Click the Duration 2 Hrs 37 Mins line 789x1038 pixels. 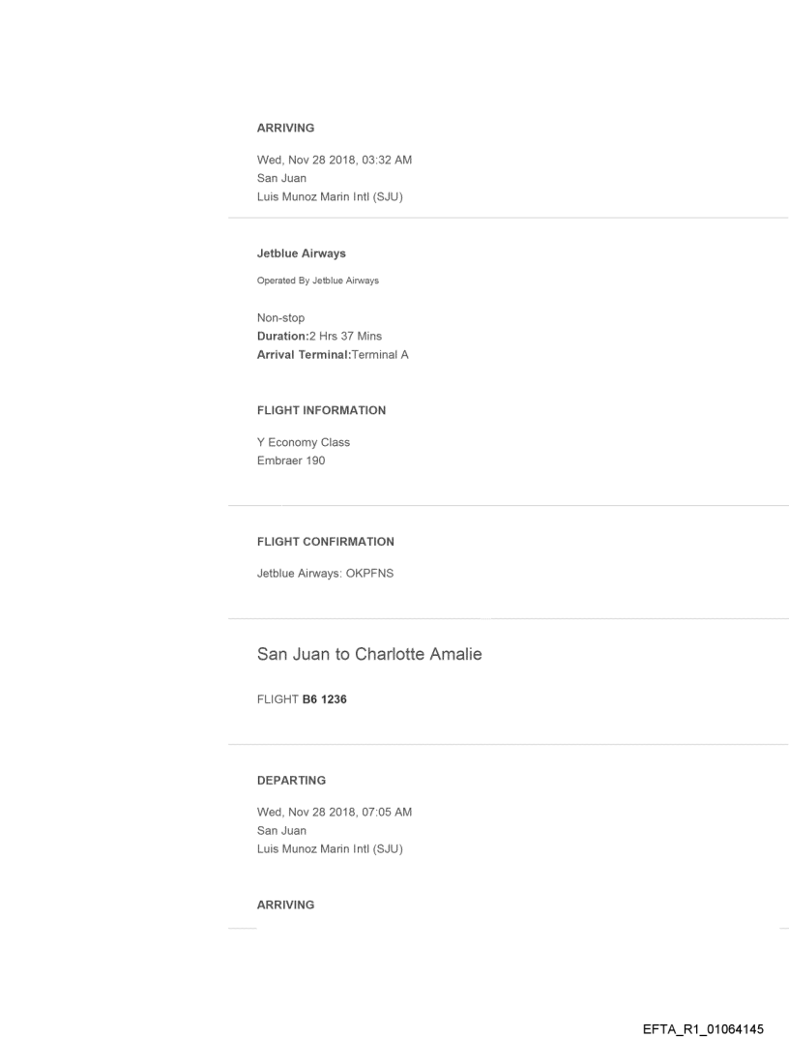(x=319, y=336)
